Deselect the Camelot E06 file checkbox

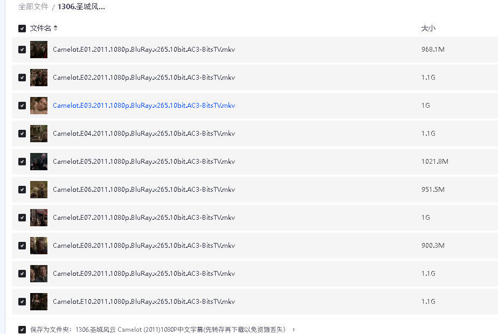pos(22,190)
